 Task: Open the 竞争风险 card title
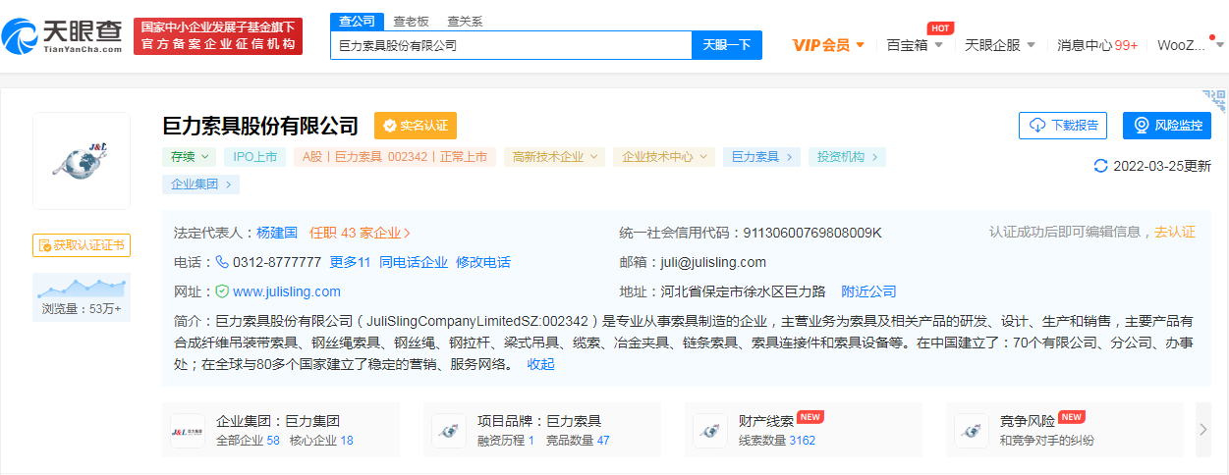point(1028,420)
